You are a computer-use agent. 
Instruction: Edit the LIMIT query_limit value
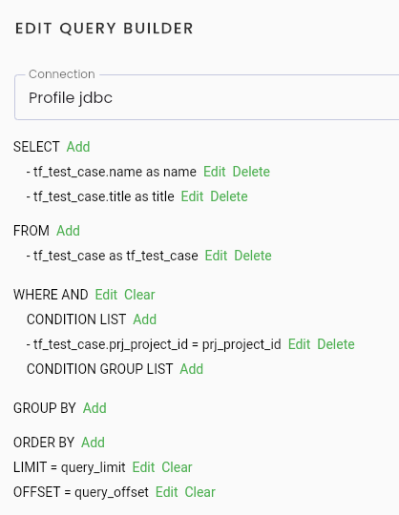[143, 467]
